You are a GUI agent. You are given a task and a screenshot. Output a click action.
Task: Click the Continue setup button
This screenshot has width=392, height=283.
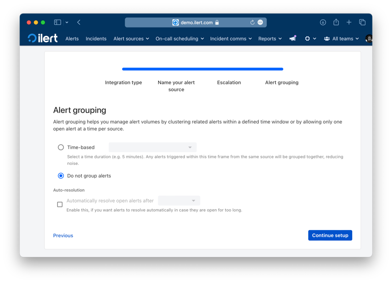330,235
